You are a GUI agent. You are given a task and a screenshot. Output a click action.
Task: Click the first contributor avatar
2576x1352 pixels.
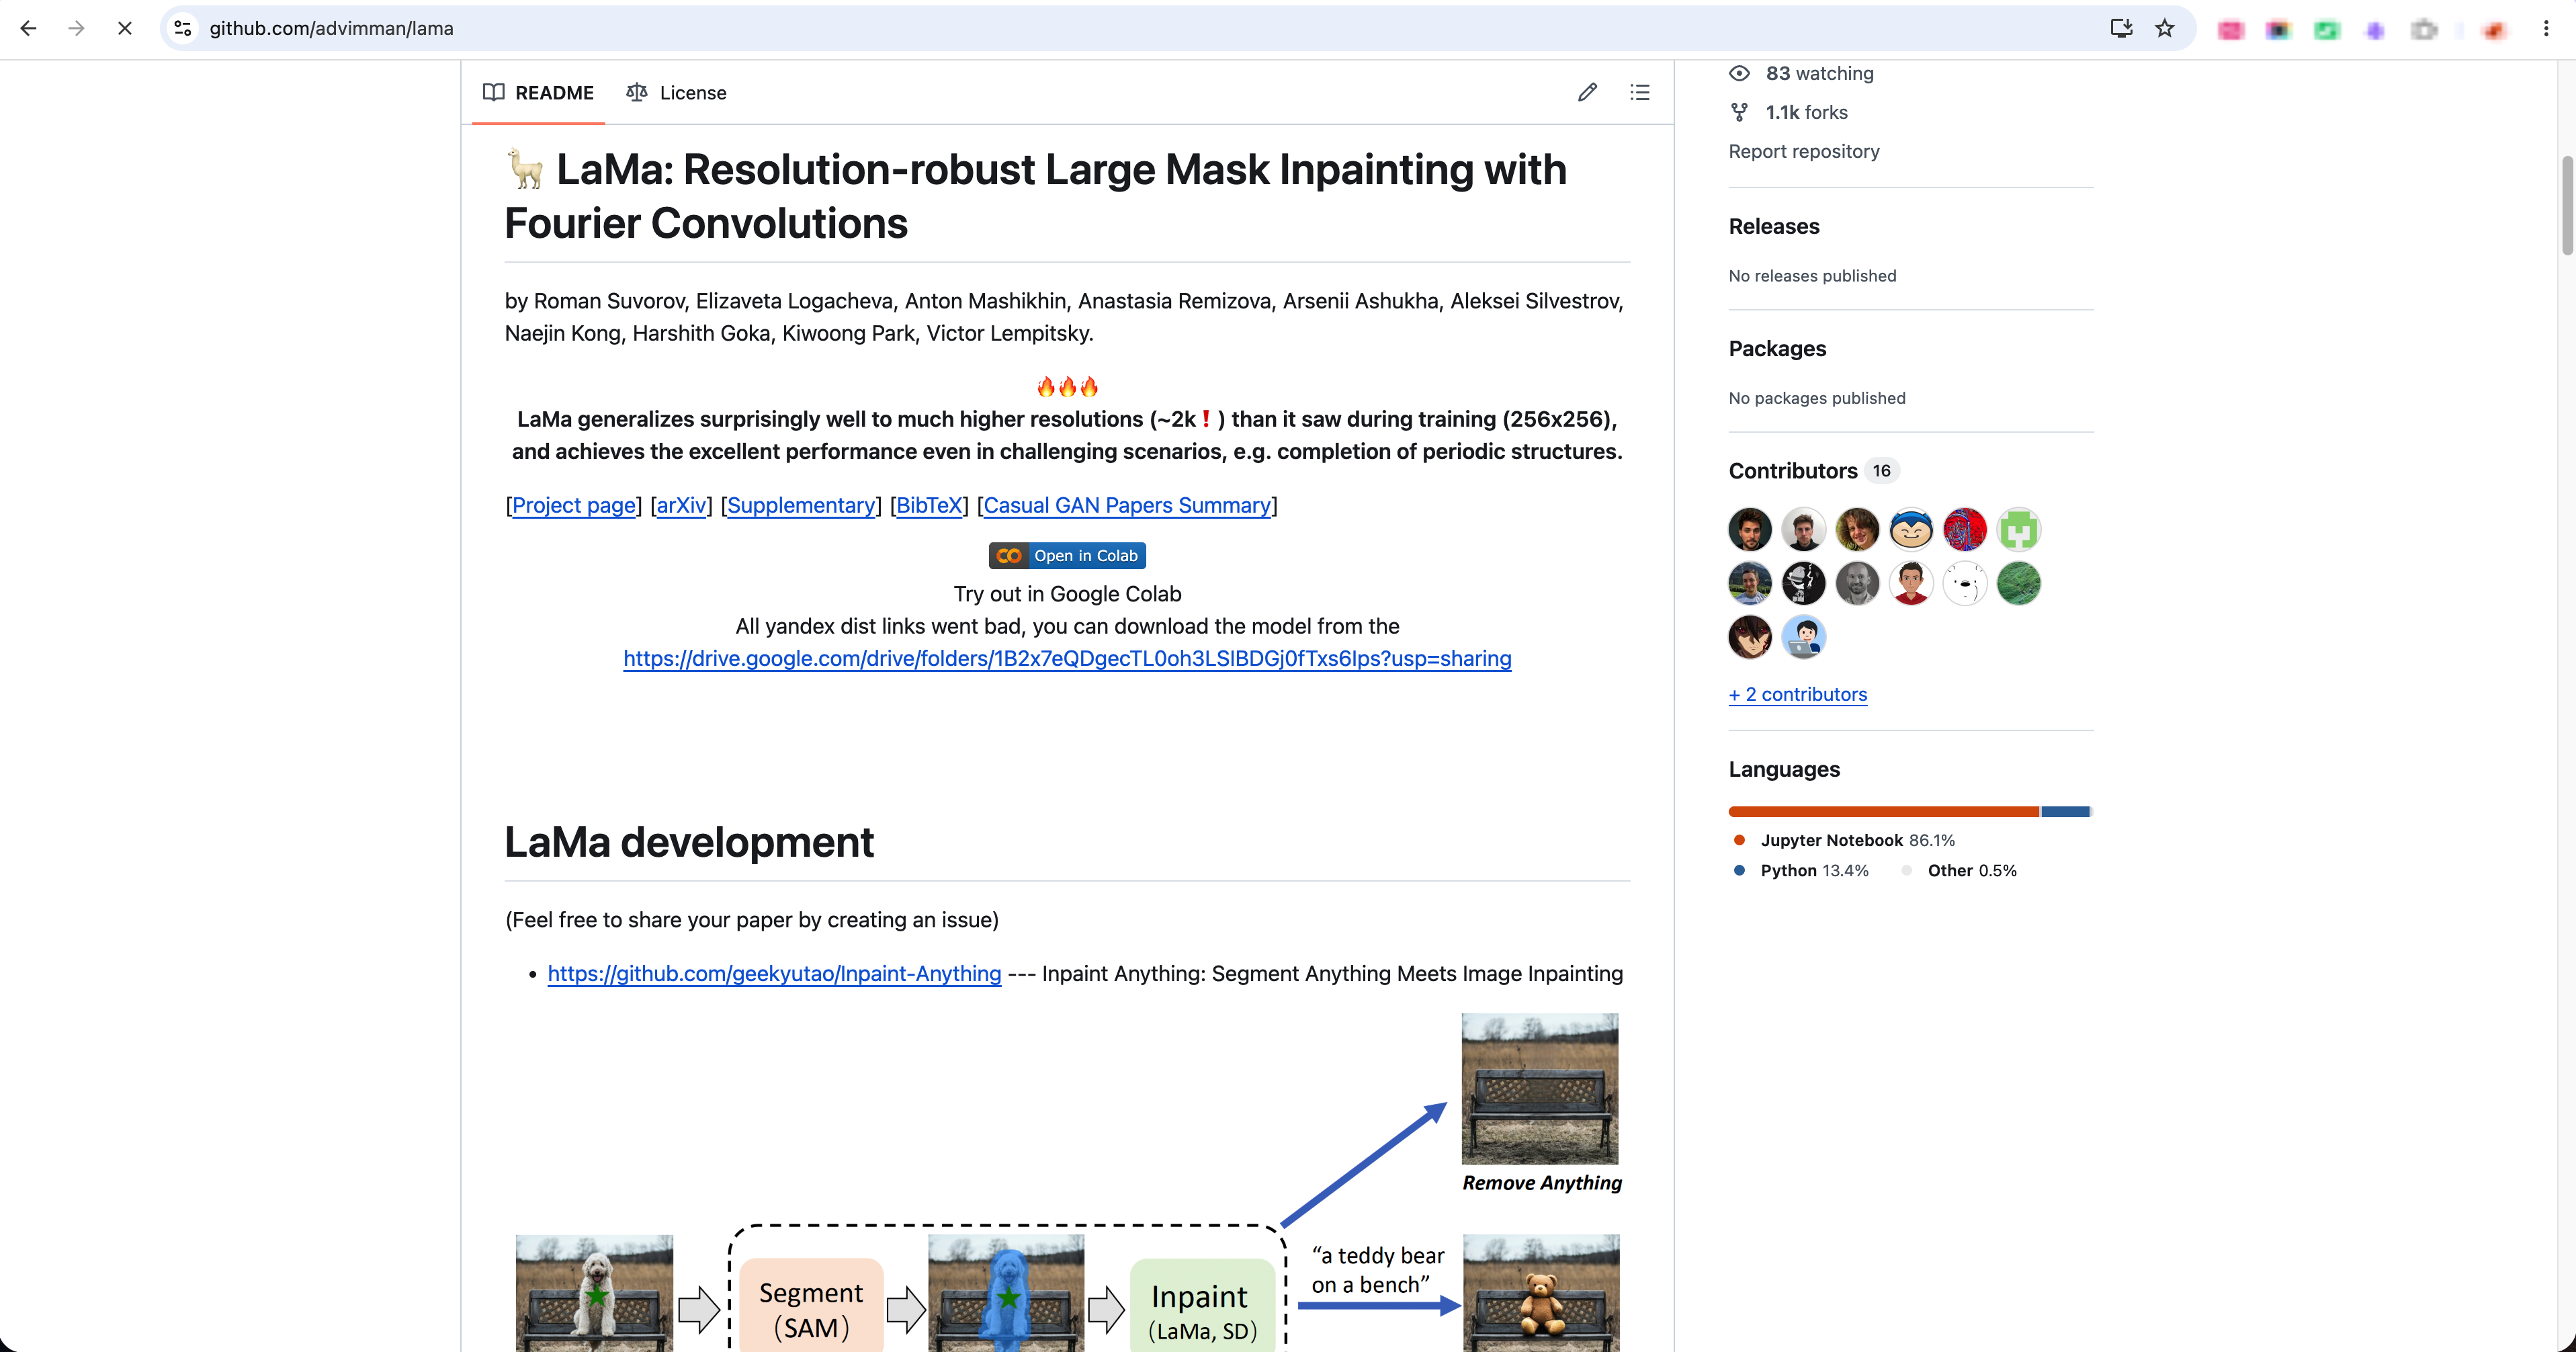(1750, 530)
